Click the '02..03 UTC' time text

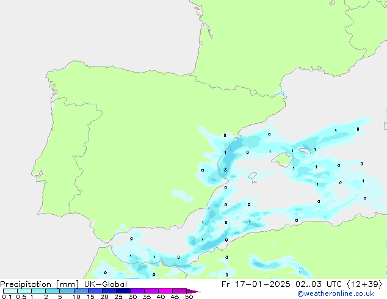[319, 284]
